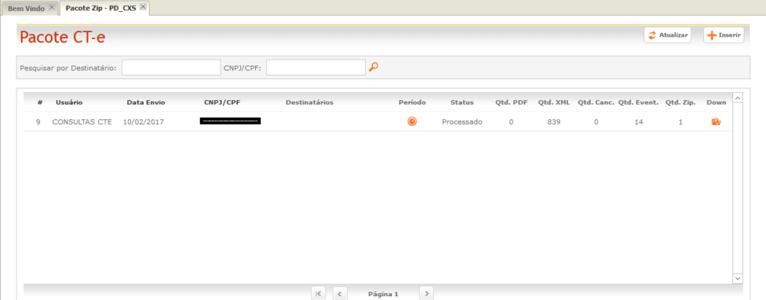Go to the next page of results
The height and width of the screenshot is (300, 766).
pos(426,293)
